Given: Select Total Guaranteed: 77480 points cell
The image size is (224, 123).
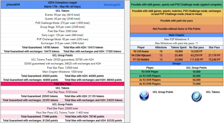Looking at the screenshot, I should click(x=39, y=117).
